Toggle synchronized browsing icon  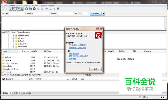pos(54,9)
